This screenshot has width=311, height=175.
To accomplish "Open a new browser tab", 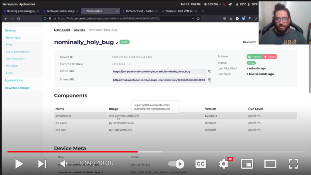I will [203, 11].
